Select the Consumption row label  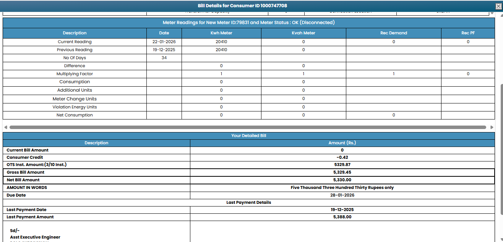tap(75, 82)
